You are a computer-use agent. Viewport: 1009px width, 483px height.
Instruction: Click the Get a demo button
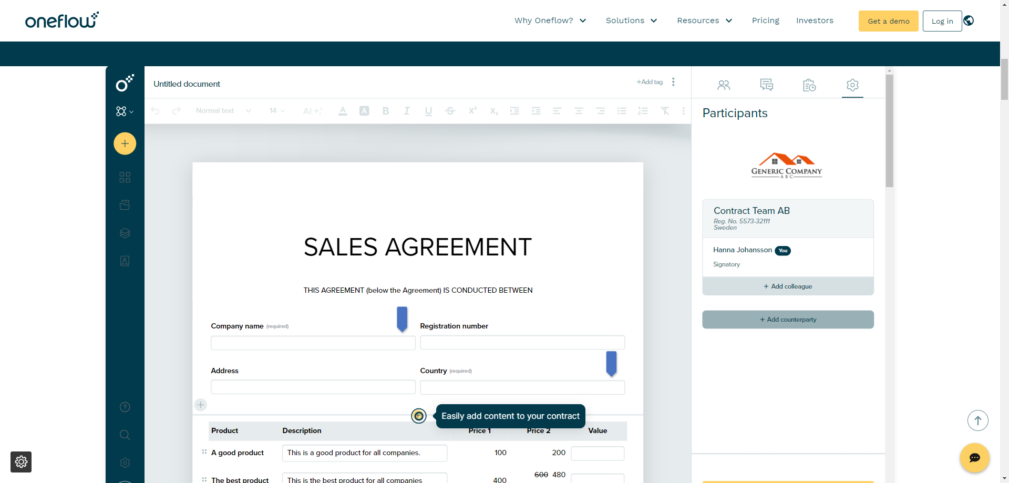tap(888, 21)
